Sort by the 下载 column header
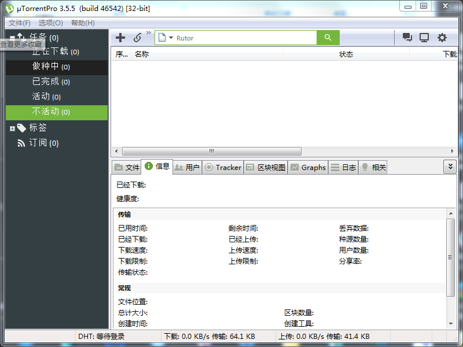The image size is (463, 347). tap(433, 54)
